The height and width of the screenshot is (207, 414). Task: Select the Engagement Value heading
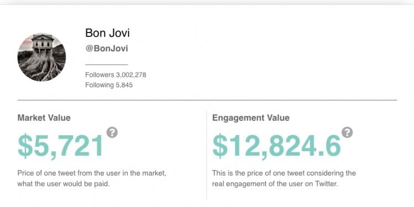[x=251, y=118]
